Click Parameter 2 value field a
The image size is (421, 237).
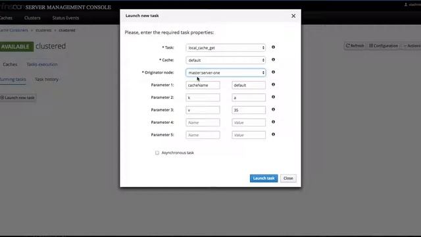[x=249, y=97]
